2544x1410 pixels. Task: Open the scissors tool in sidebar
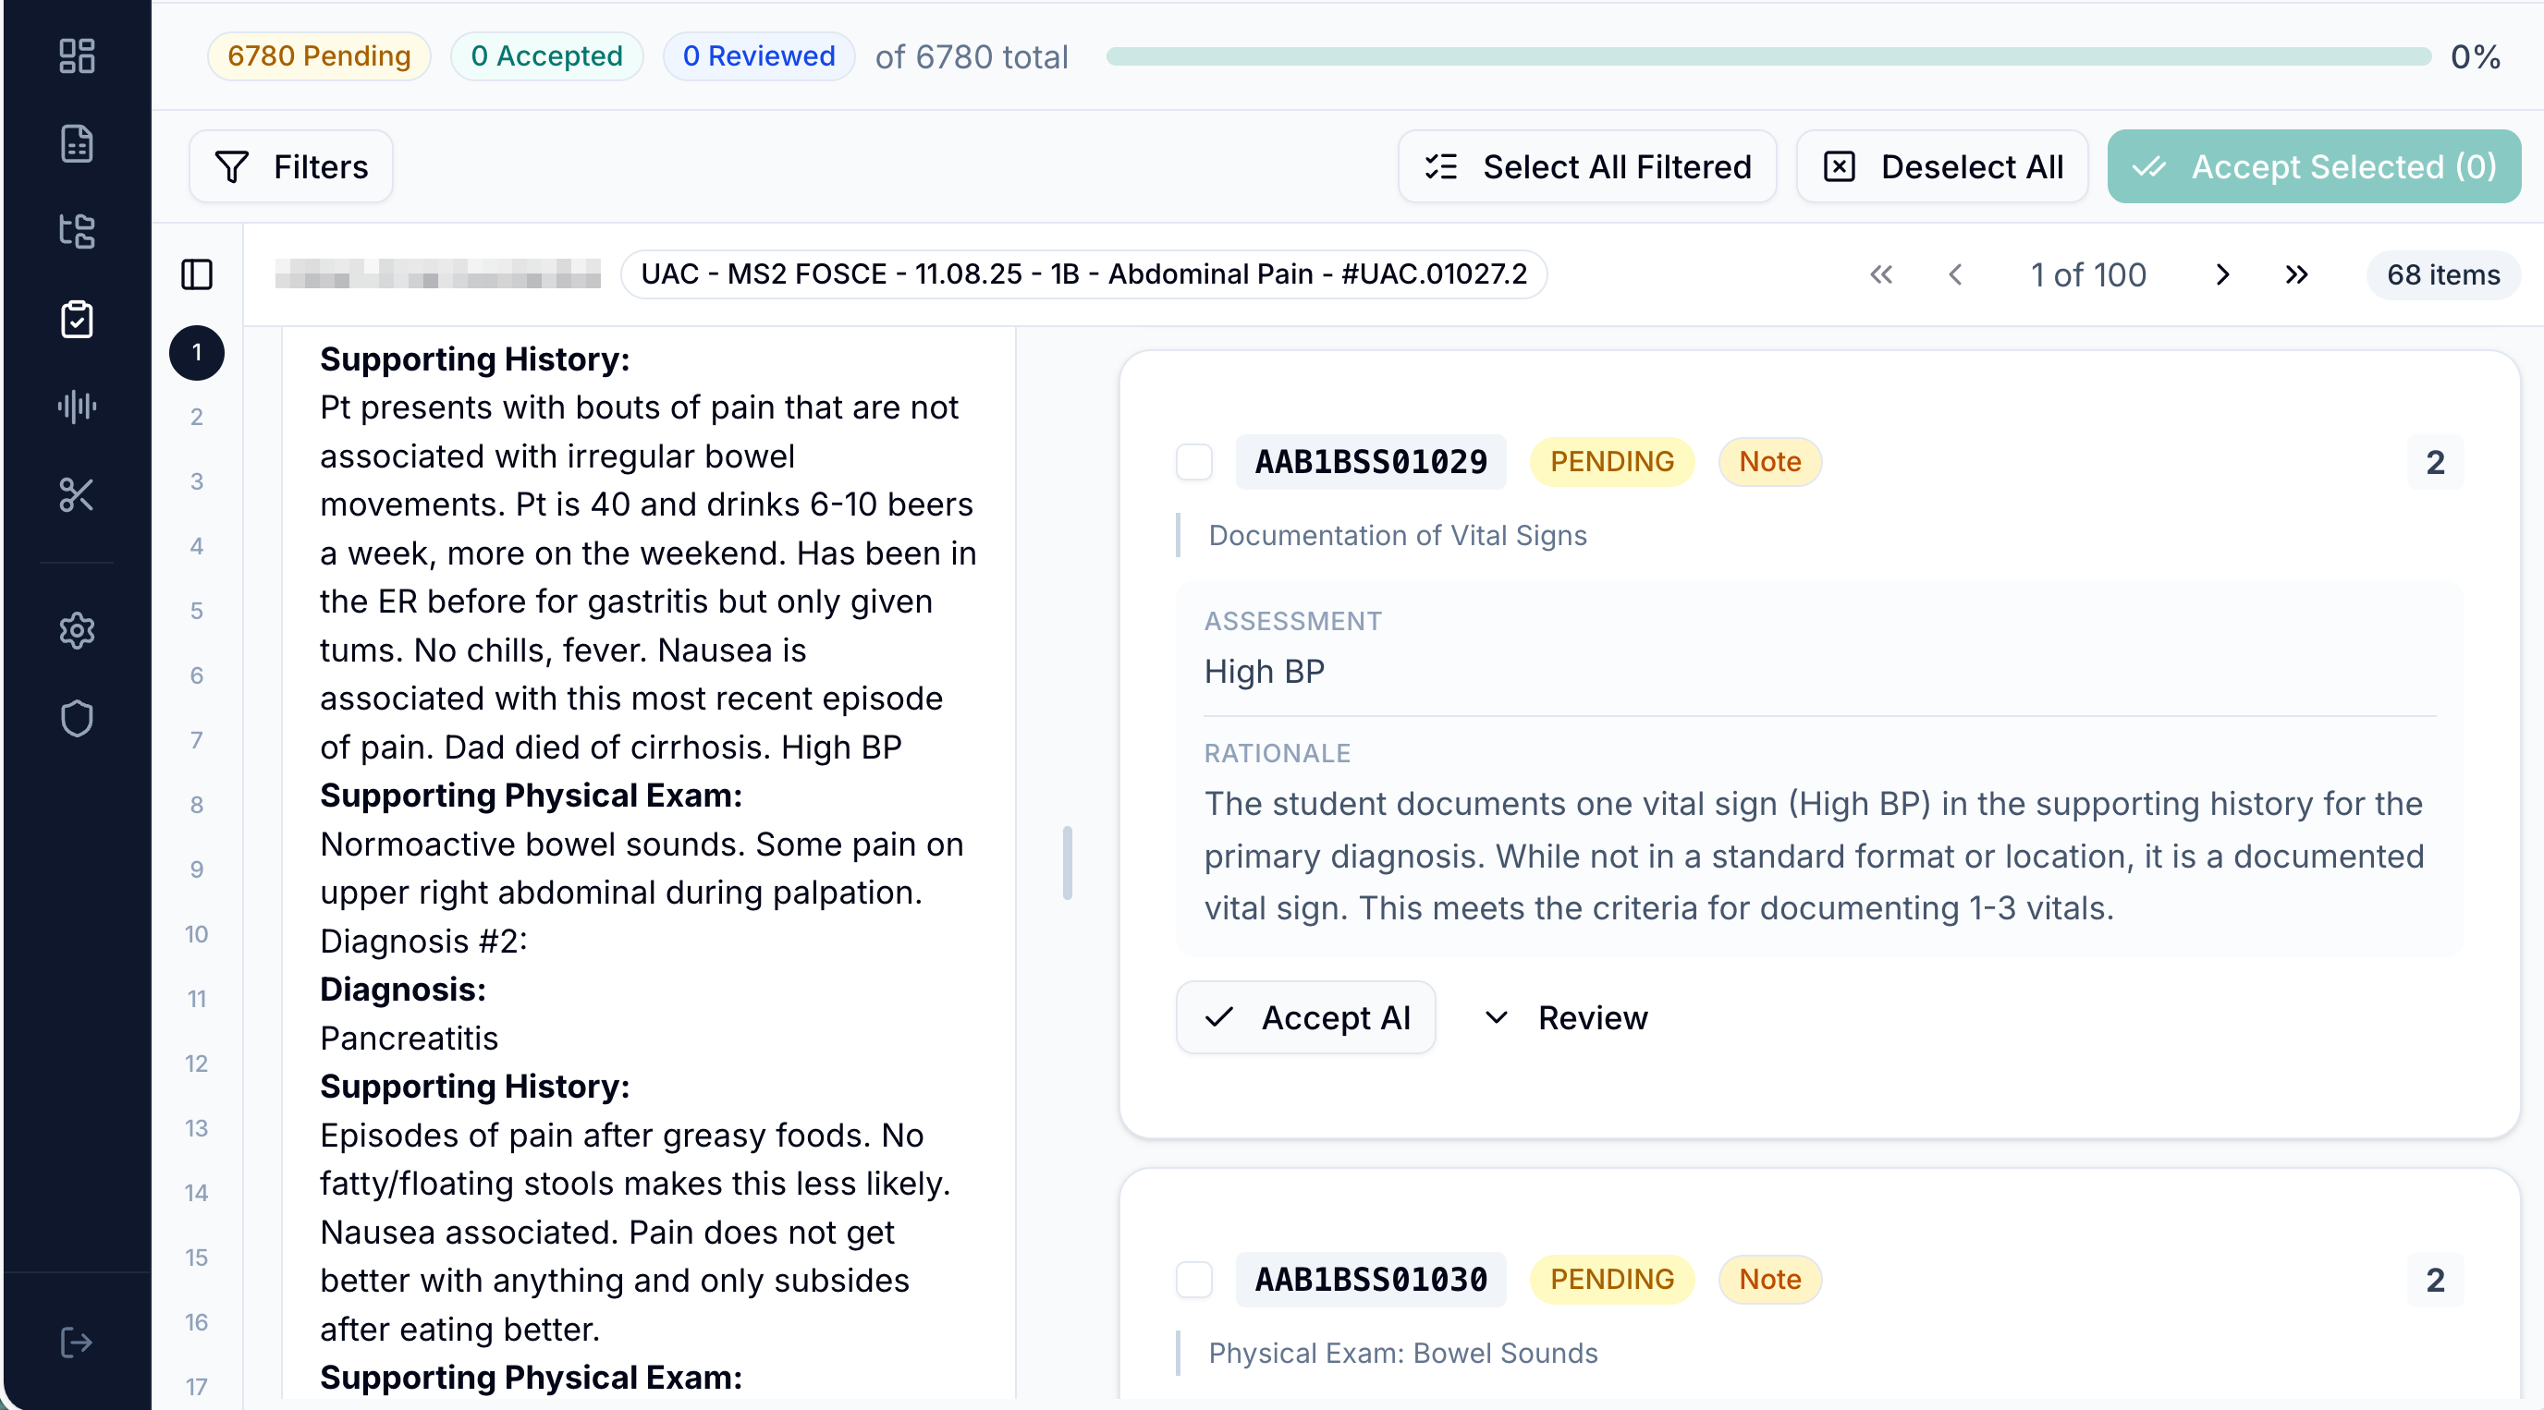coord(76,493)
